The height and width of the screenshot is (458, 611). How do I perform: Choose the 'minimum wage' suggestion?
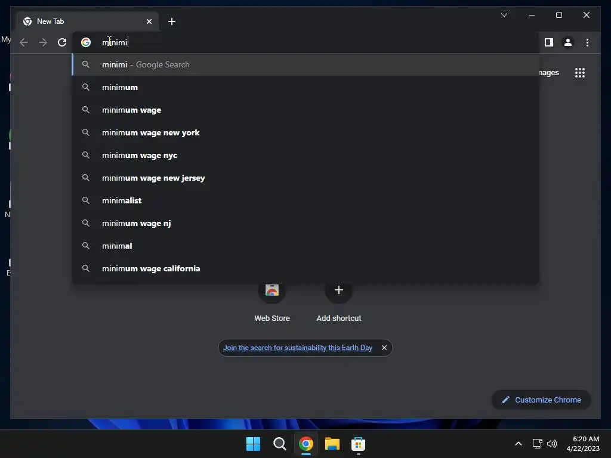pyautogui.click(x=306, y=110)
